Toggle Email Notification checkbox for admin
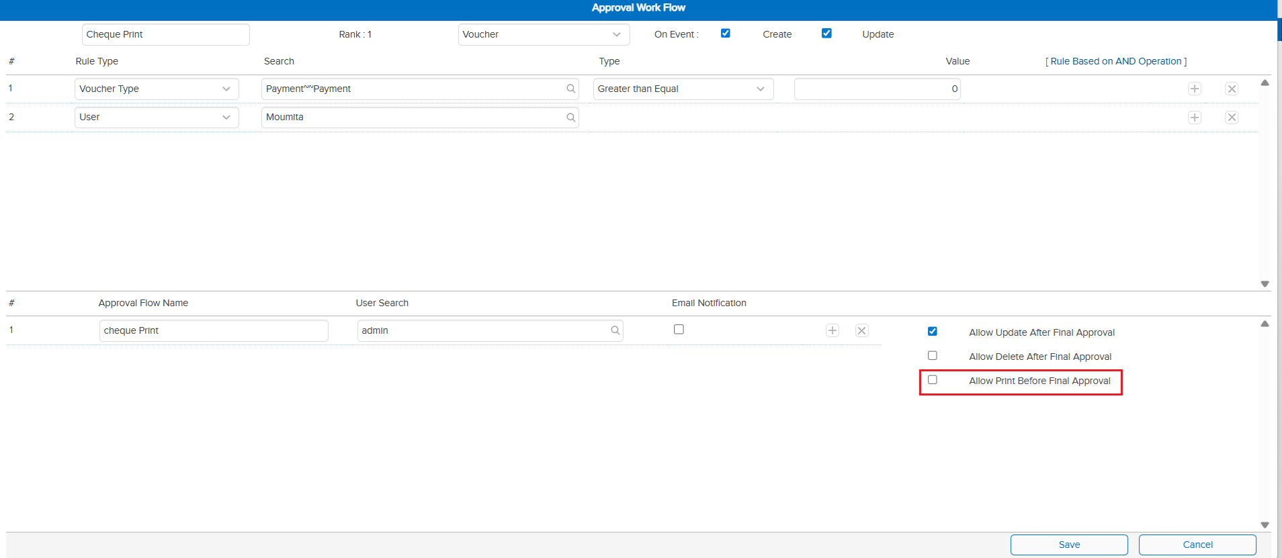This screenshot has height=558, width=1282. (x=679, y=330)
